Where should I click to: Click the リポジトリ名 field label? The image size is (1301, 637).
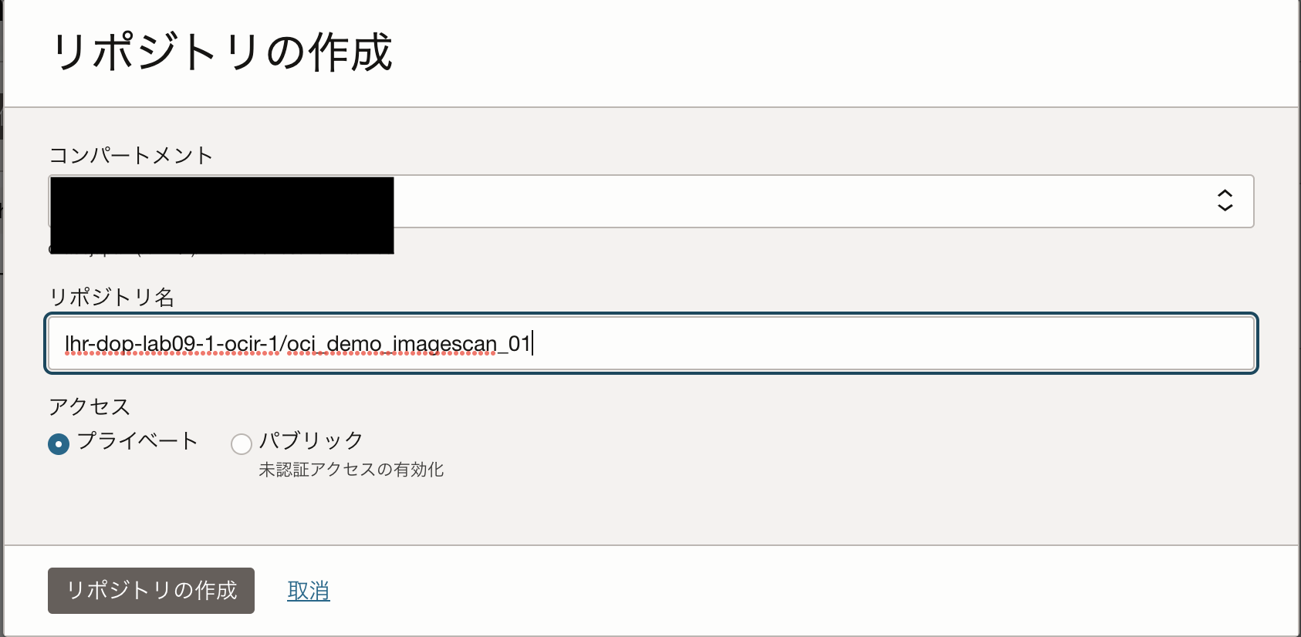(x=113, y=296)
